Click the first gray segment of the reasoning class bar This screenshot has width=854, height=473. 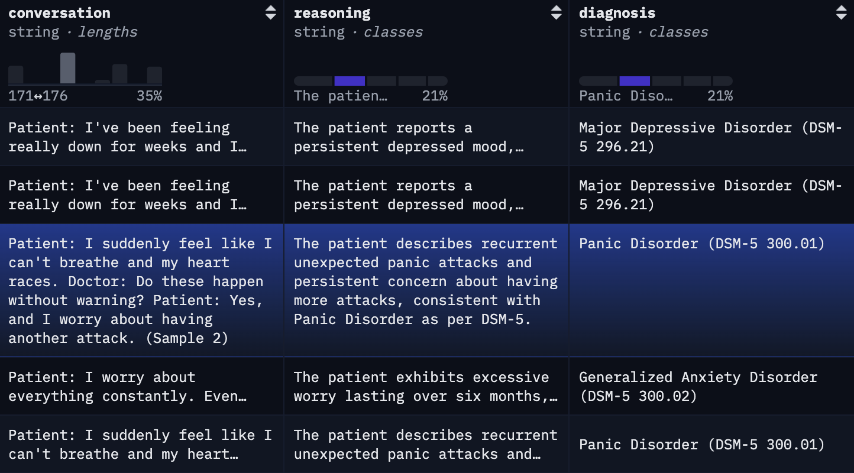(x=313, y=81)
